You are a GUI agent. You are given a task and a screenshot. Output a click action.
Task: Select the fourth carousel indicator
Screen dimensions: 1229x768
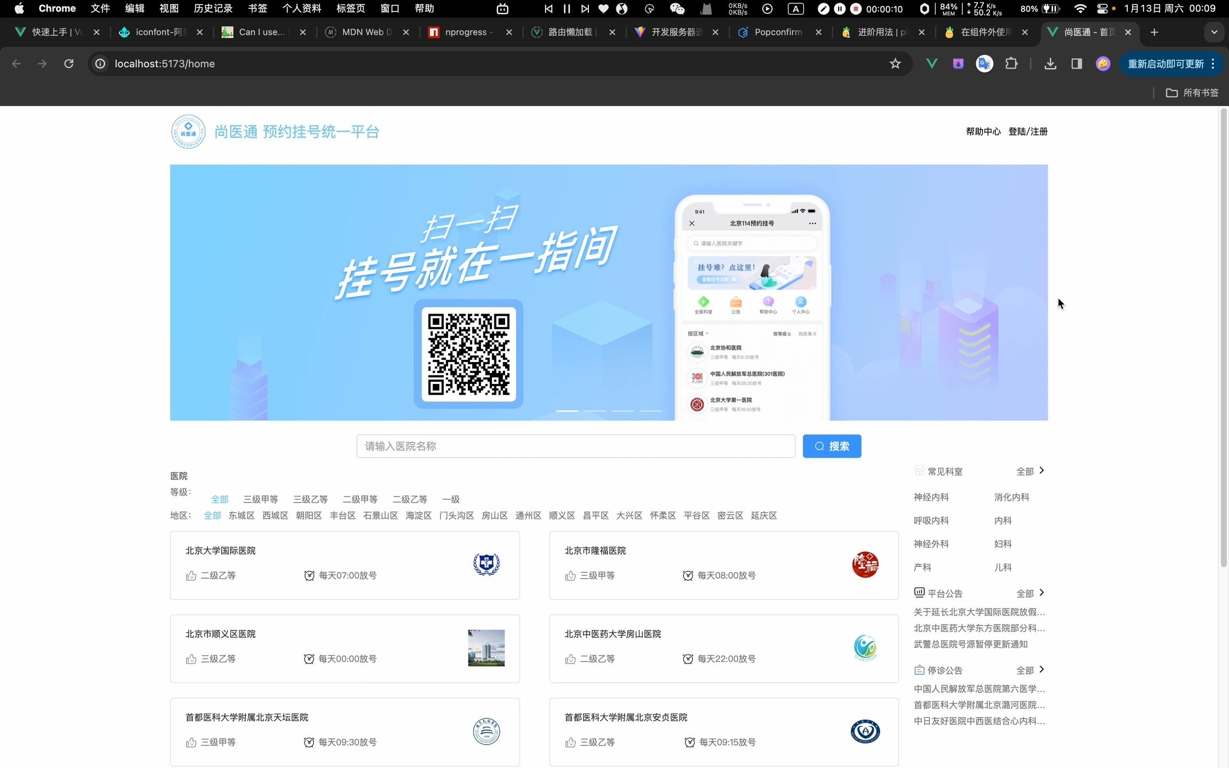(650, 411)
